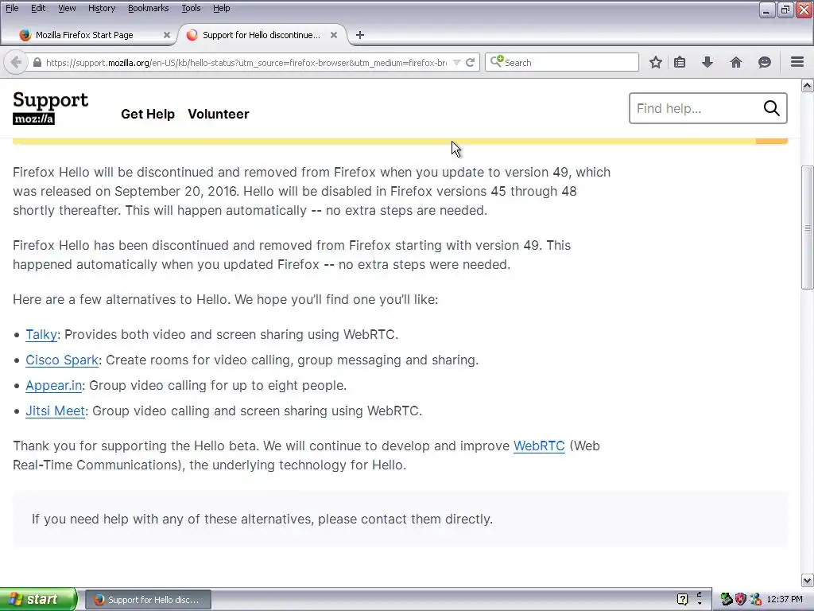Click the page scrollbar down arrow
The height and width of the screenshot is (611, 814).
coord(808,580)
